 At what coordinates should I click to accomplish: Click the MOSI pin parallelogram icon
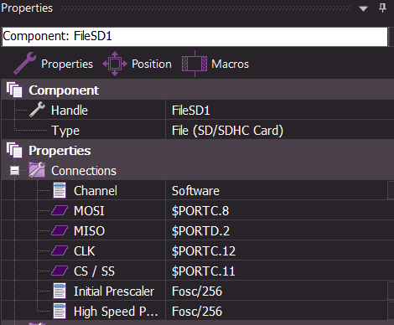click(x=60, y=210)
